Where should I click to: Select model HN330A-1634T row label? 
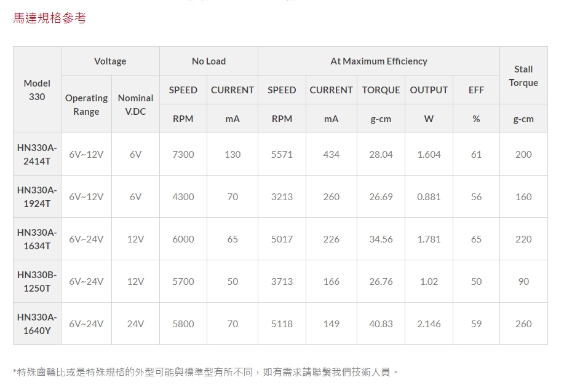coord(37,239)
